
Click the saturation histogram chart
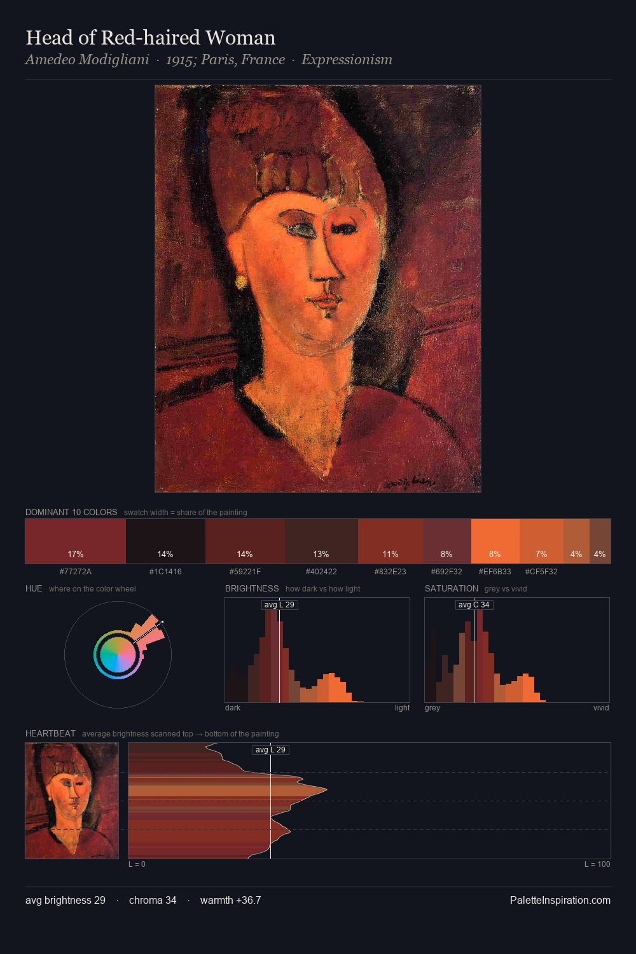[x=517, y=650]
